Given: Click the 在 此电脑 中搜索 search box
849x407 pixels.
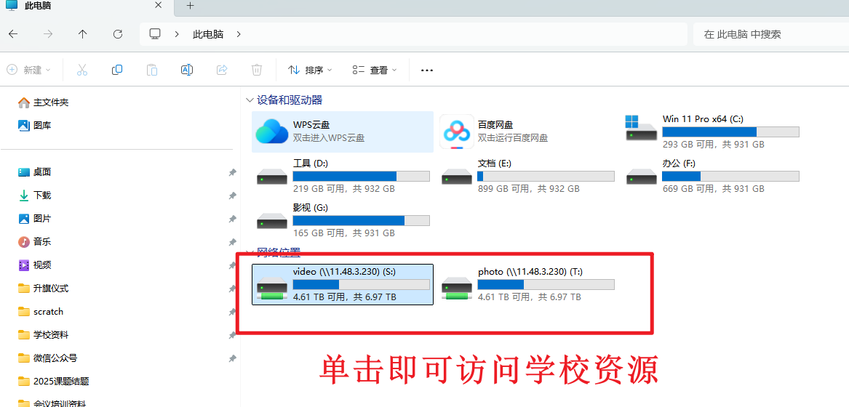Looking at the screenshot, I should (x=768, y=34).
